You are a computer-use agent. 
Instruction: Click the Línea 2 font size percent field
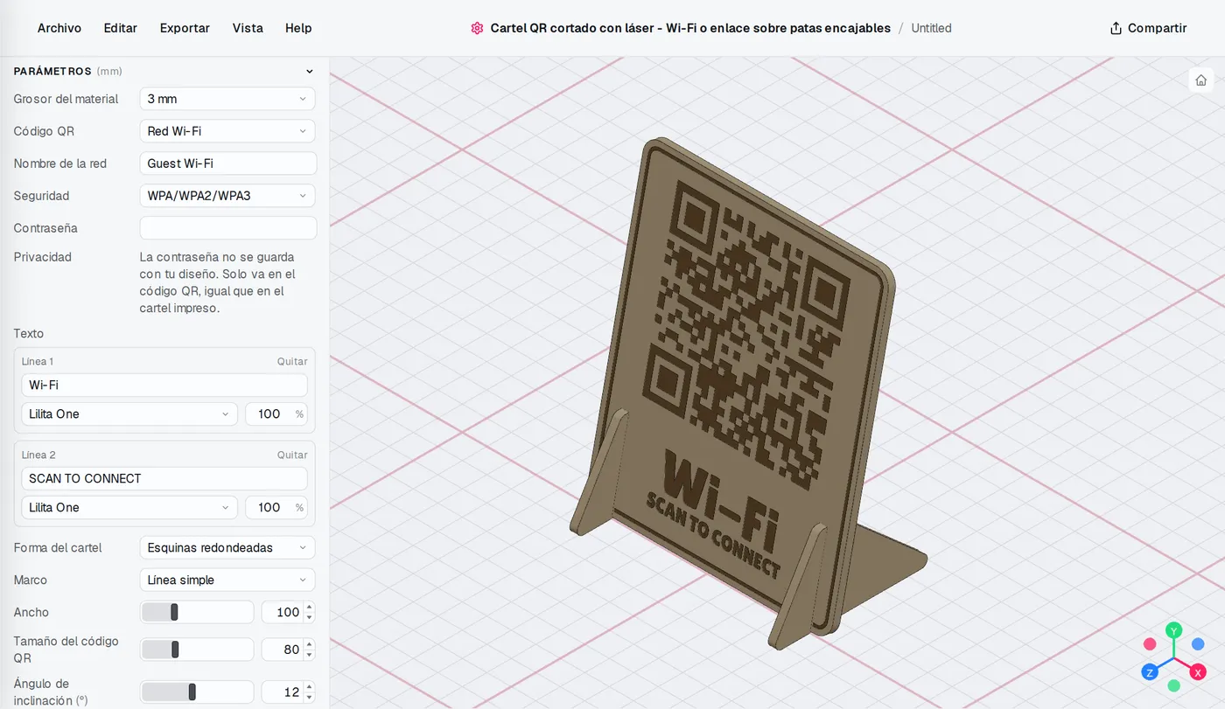click(x=276, y=508)
